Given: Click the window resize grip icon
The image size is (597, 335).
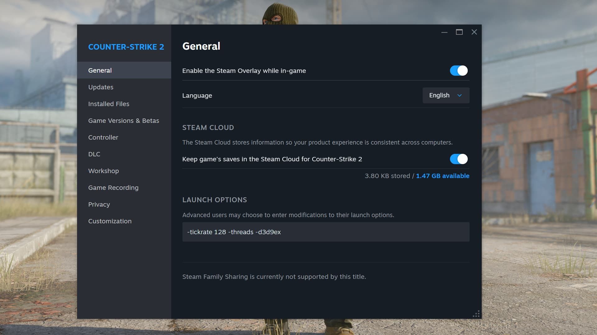Looking at the screenshot, I should [x=476, y=314].
